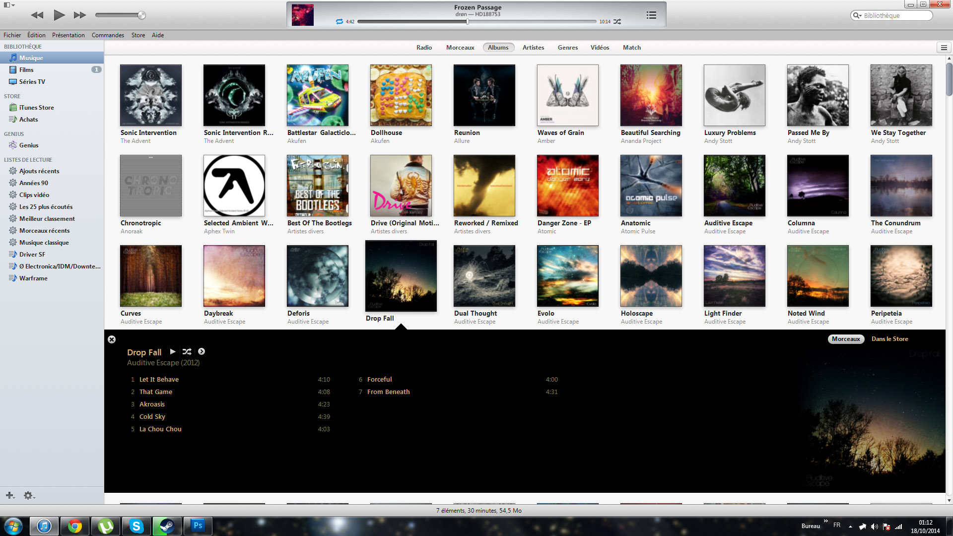This screenshot has height=536, width=953.
Task: Click the Photoshop taskbar icon
Action: tap(198, 526)
